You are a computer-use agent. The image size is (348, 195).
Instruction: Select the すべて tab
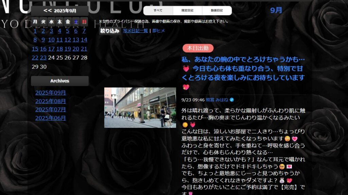coord(158,11)
